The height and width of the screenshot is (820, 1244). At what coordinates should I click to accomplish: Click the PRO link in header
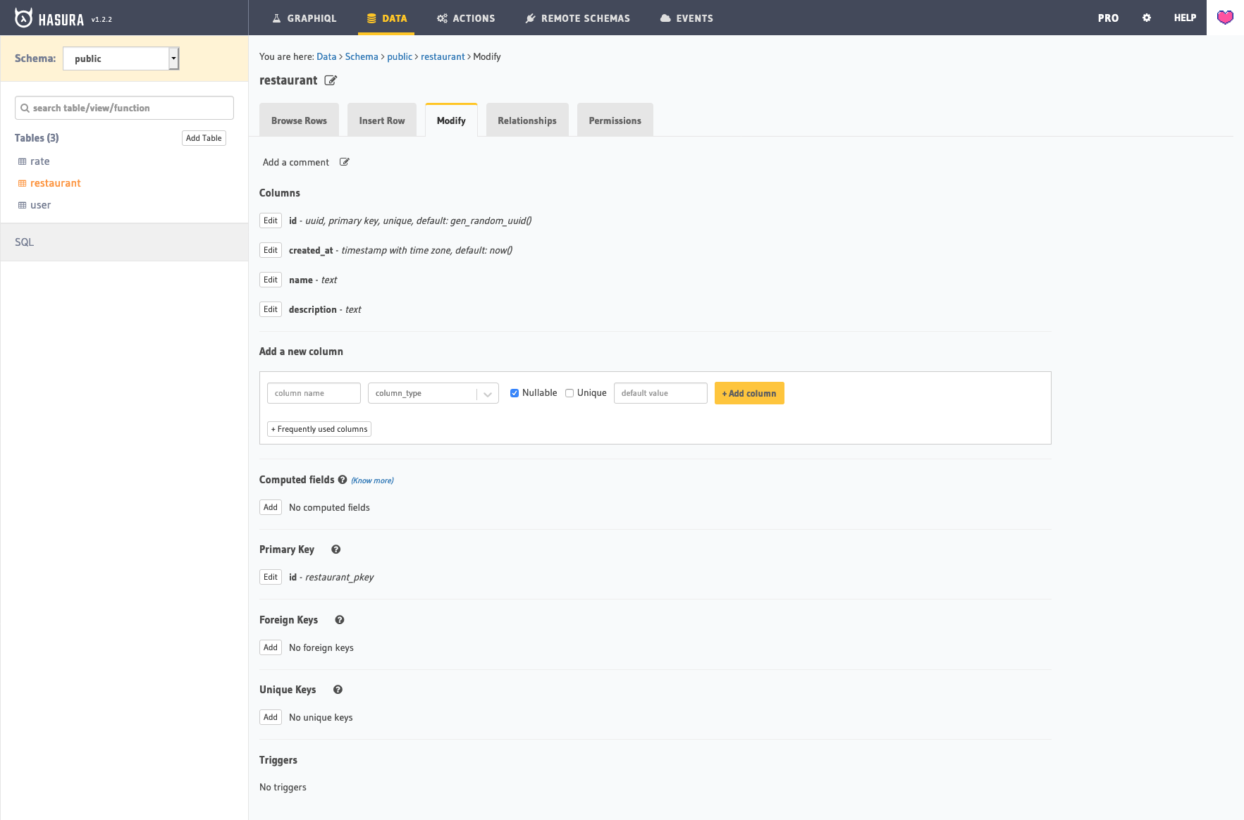[1108, 18]
